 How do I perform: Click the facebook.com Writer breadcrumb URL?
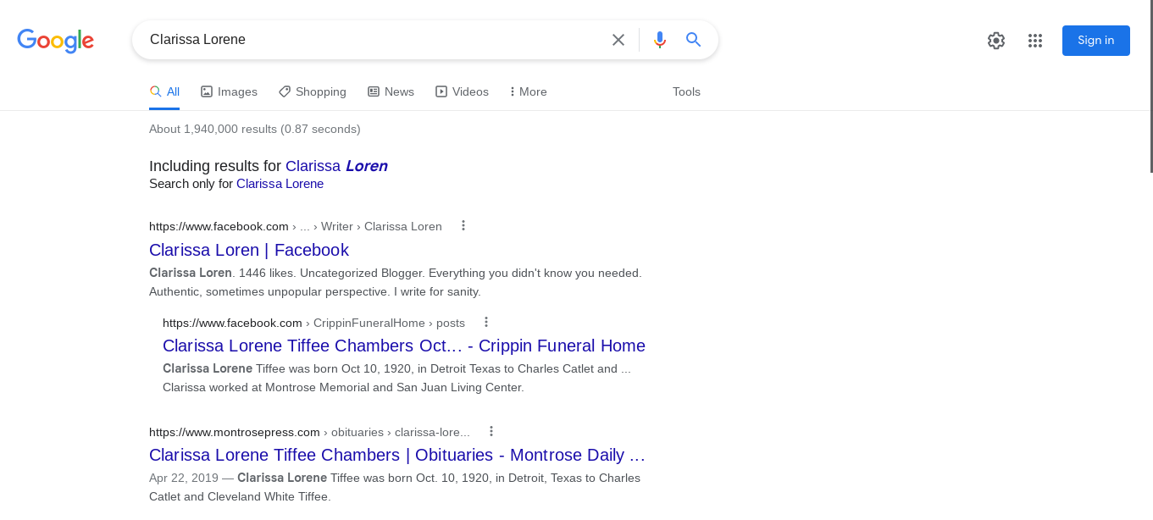(x=296, y=226)
